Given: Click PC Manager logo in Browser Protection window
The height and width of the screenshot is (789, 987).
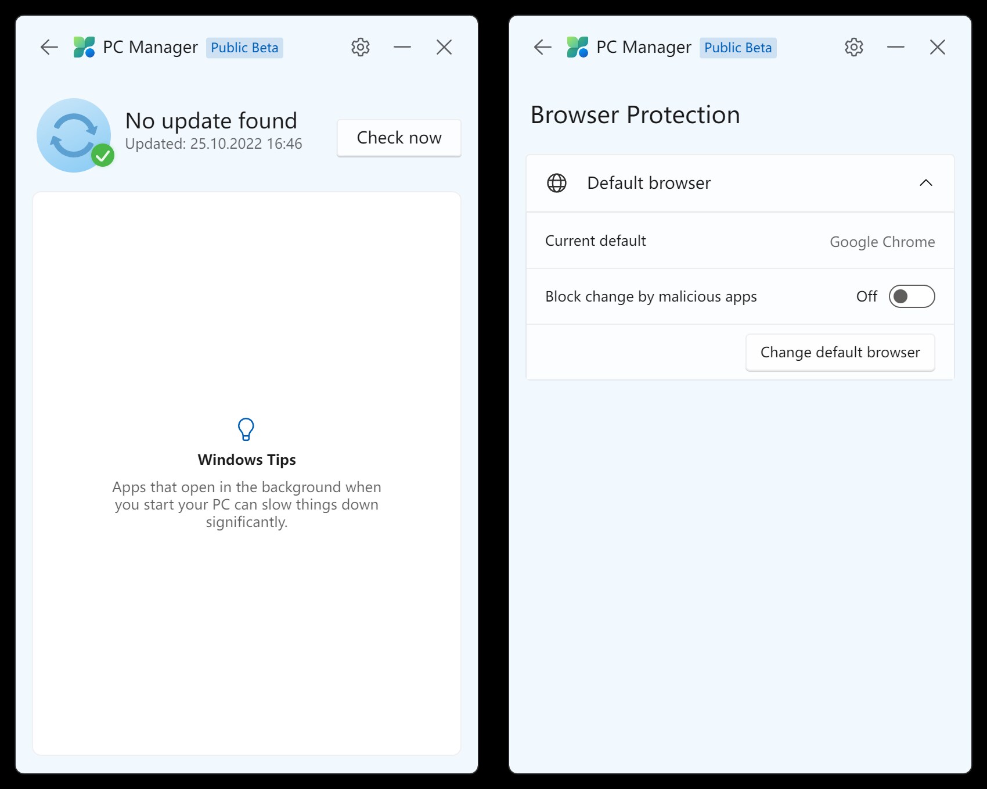Looking at the screenshot, I should (x=578, y=47).
